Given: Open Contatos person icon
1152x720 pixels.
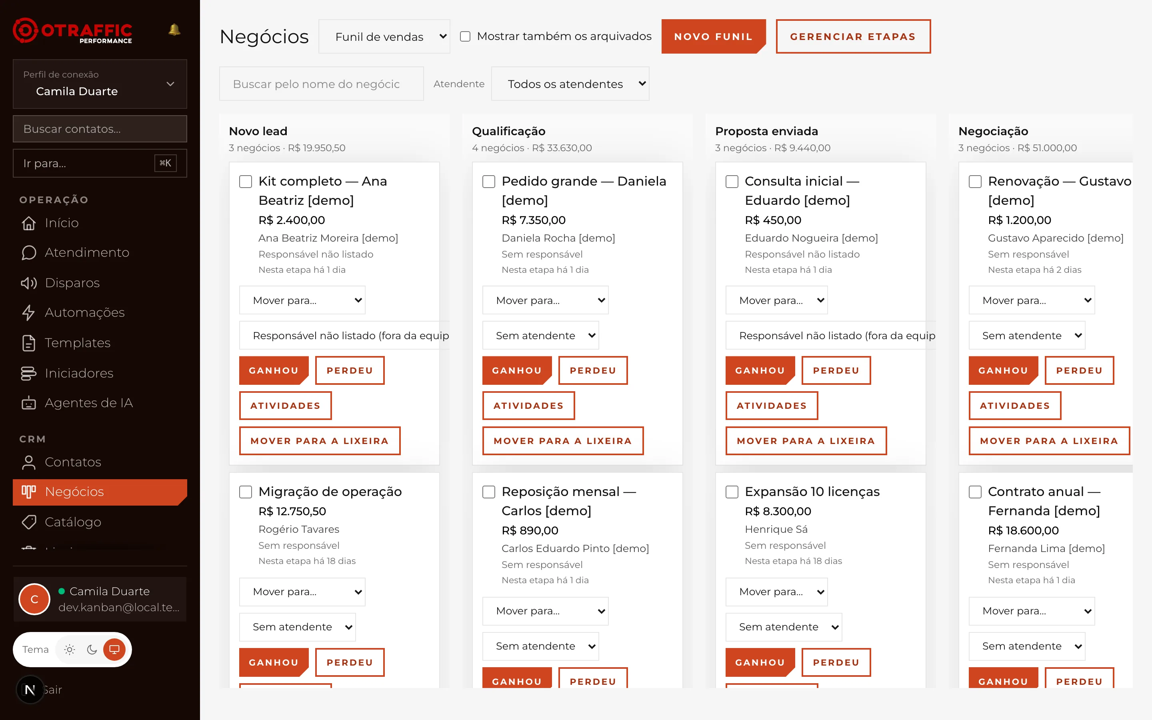Looking at the screenshot, I should (28, 462).
